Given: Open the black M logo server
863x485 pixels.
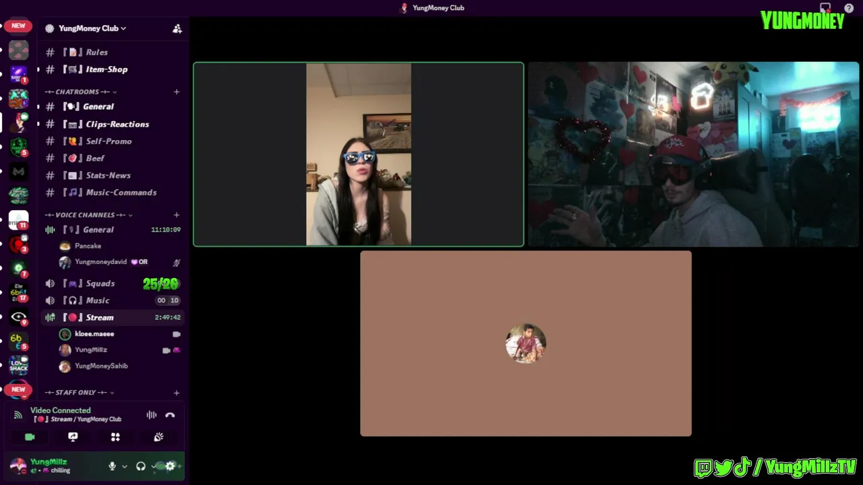Looking at the screenshot, I should pos(18,171).
